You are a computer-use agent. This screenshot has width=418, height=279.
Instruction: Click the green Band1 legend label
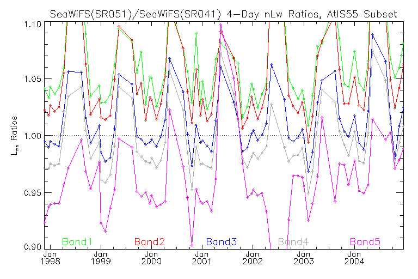(77, 242)
